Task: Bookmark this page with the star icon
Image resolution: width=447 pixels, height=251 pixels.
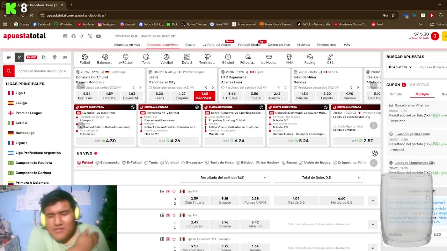Action: click(x=393, y=15)
